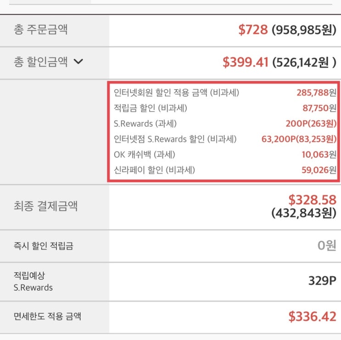The height and width of the screenshot is (340, 341).
Task: Click the 총 주문금액 label
Action: point(41,30)
